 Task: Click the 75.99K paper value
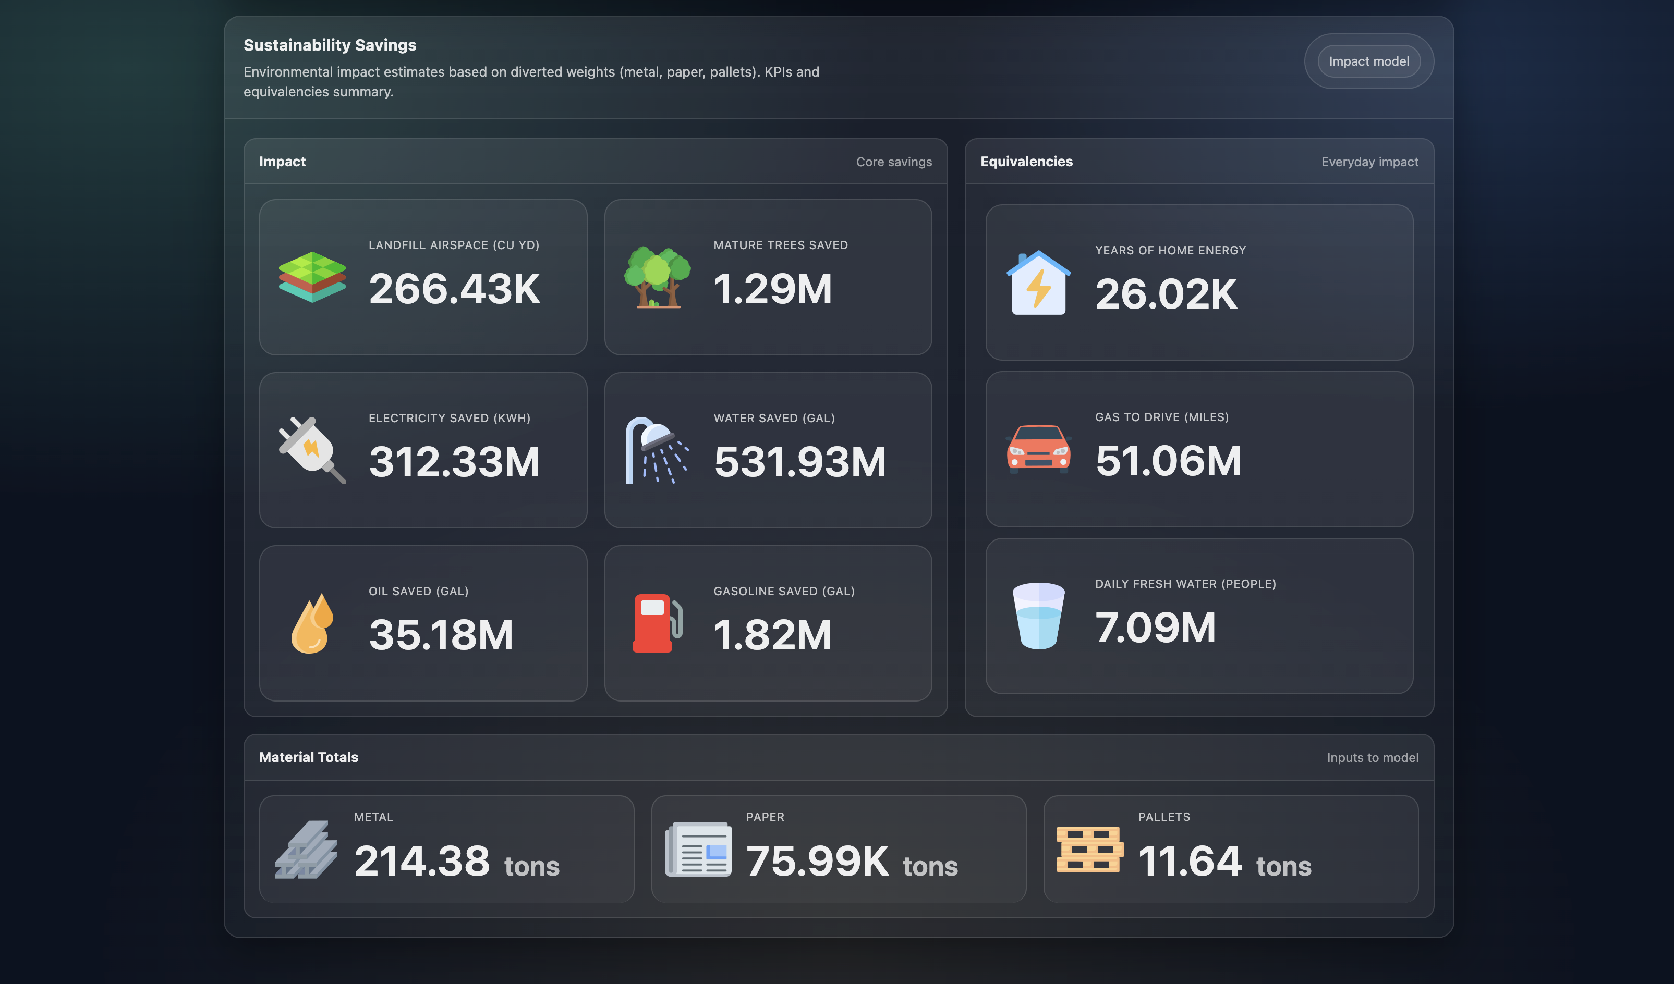(x=818, y=861)
